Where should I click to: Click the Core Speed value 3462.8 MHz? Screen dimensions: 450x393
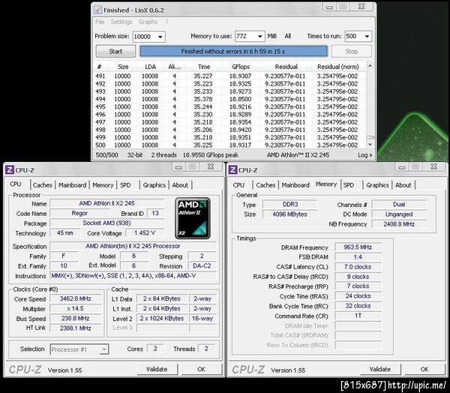click(x=76, y=298)
